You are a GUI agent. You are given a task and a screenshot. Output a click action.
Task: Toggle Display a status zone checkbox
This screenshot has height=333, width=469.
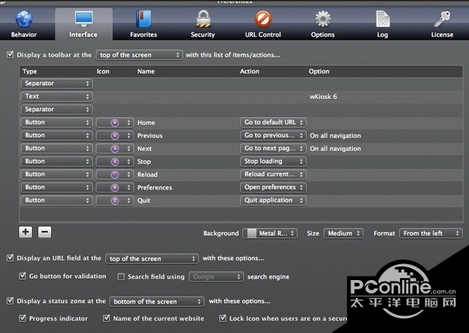(x=10, y=301)
